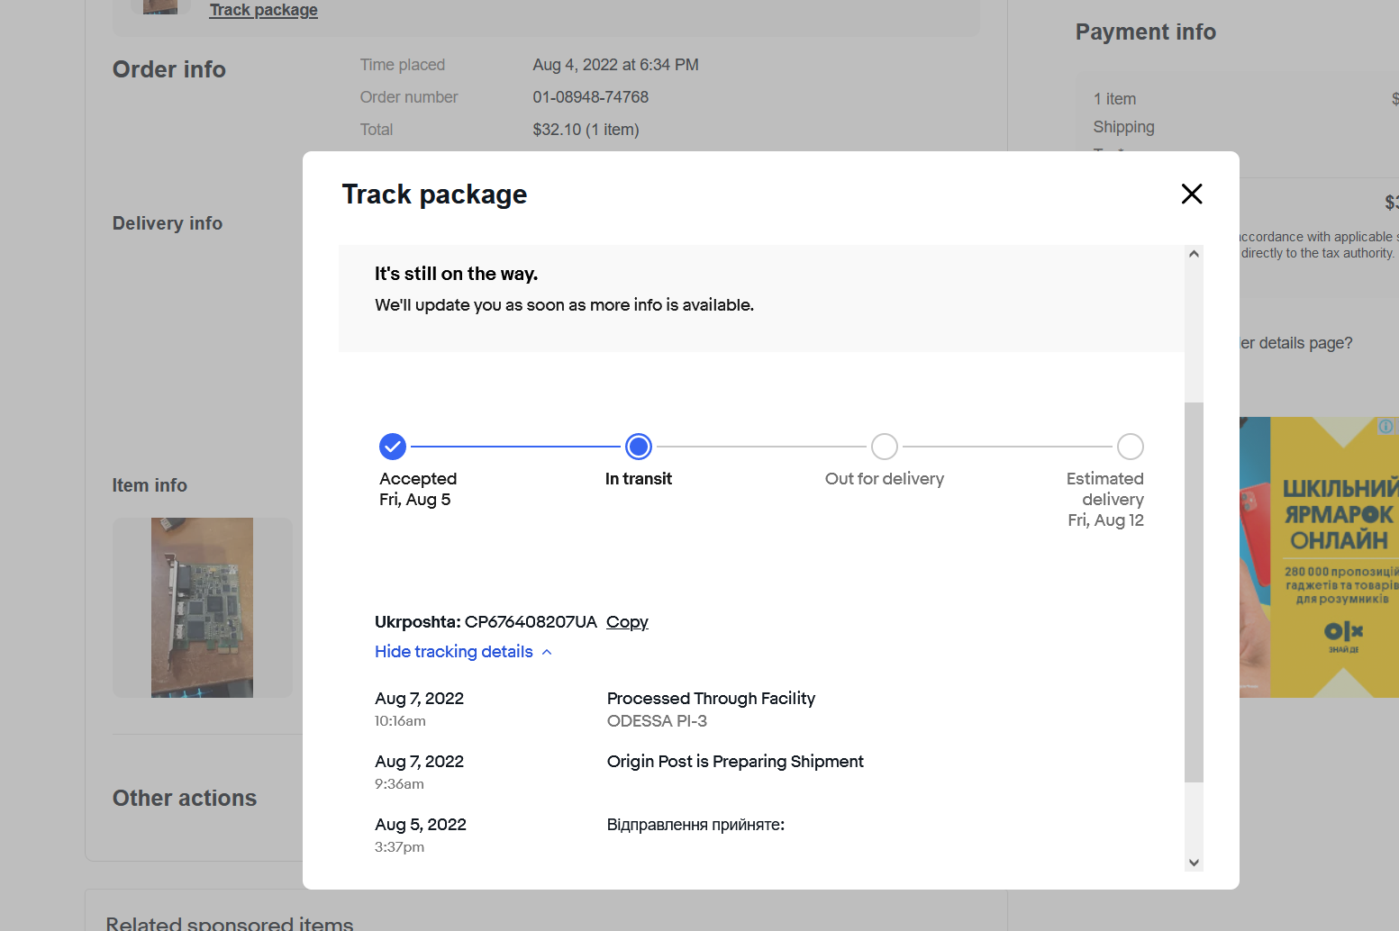Click the OLX logo in the ad
Image resolution: width=1399 pixels, height=931 pixels.
pyautogui.click(x=1343, y=634)
